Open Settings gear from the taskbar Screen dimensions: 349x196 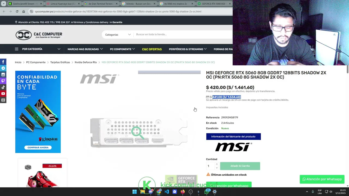tap(215, 192)
